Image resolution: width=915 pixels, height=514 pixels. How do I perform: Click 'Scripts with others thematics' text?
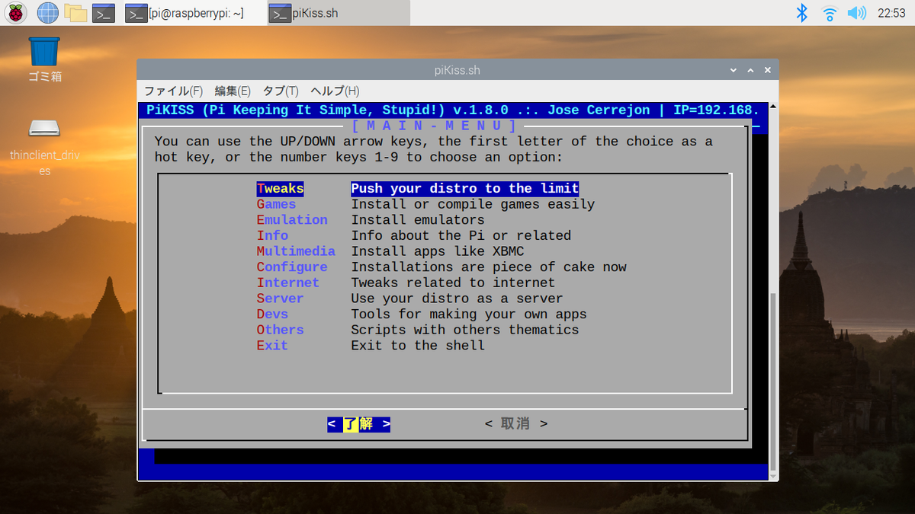465,330
